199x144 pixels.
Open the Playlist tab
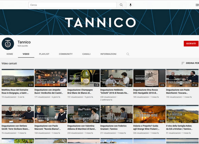(x=44, y=54)
